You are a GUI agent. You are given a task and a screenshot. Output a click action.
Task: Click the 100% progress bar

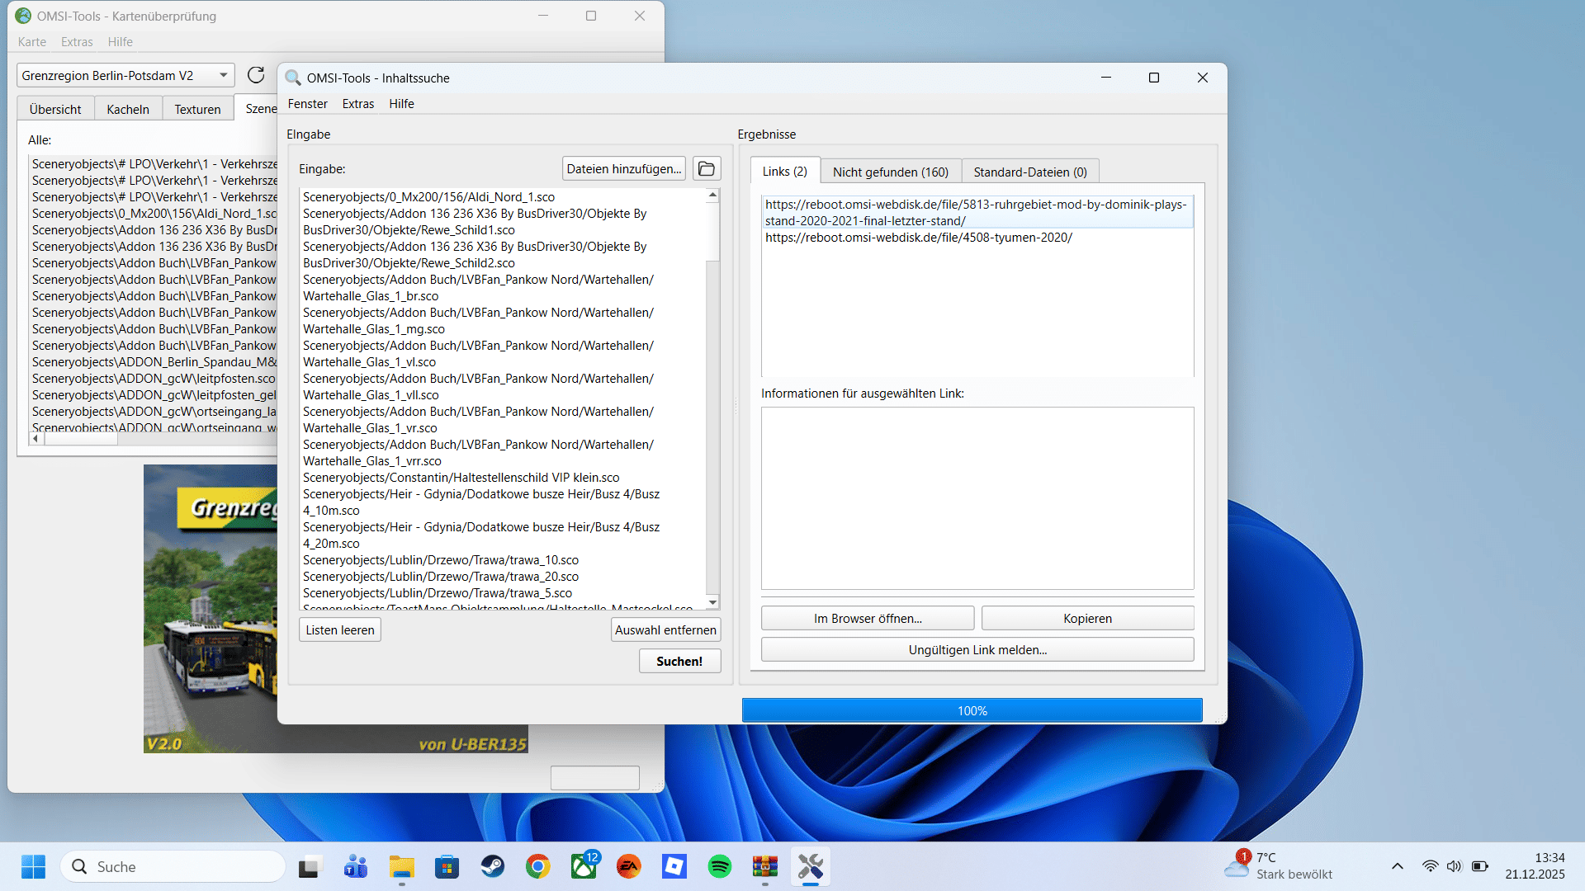pyautogui.click(x=972, y=710)
